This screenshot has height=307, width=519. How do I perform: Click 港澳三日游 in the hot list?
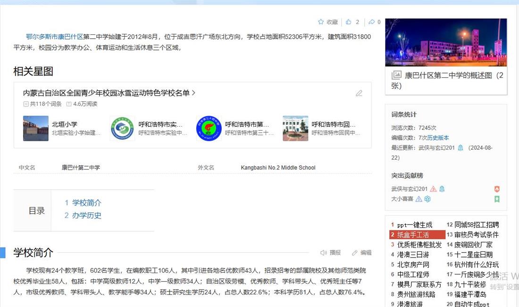pos(413,254)
